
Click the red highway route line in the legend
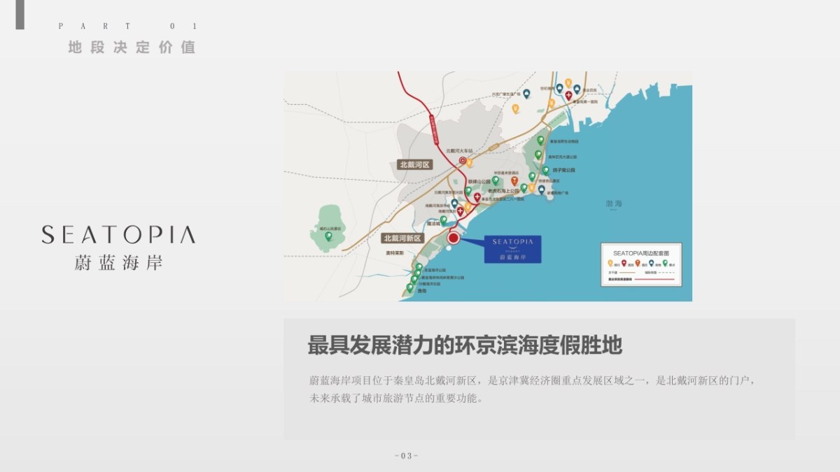click(x=654, y=279)
